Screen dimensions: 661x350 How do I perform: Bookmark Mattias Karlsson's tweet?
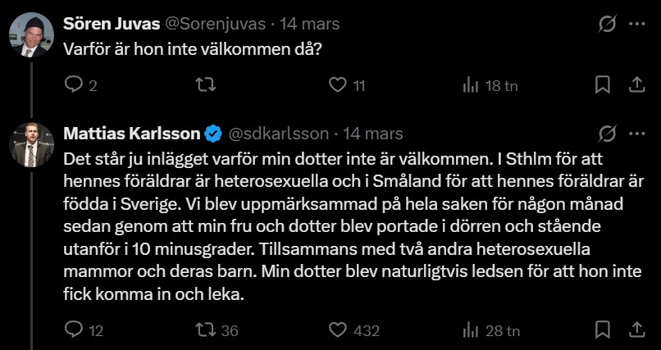[602, 330]
